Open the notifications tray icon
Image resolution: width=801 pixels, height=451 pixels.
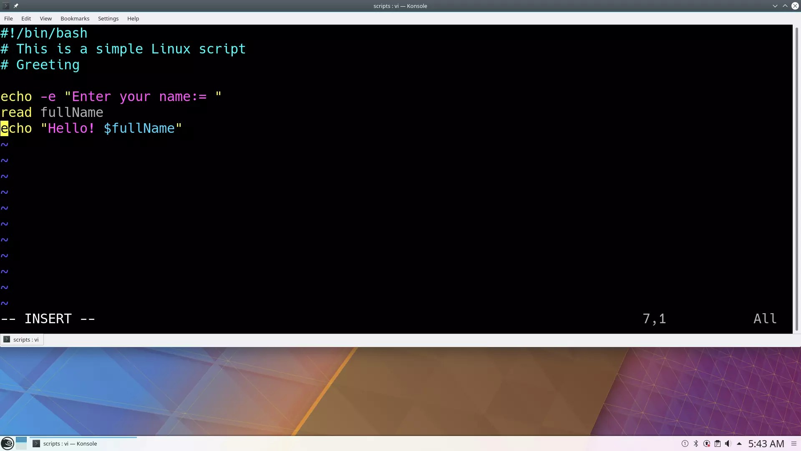coord(685,443)
